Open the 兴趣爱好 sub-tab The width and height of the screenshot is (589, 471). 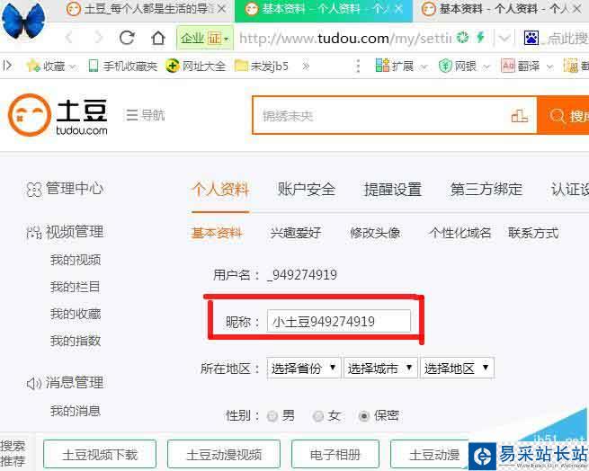pos(296,233)
